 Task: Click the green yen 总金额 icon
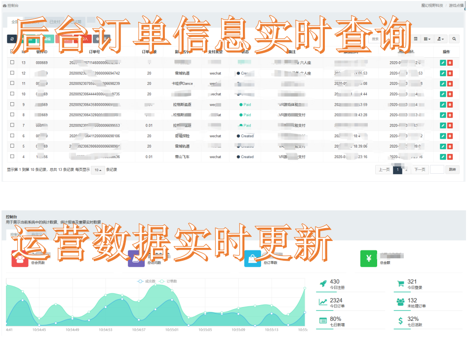(x=369, y=259)
